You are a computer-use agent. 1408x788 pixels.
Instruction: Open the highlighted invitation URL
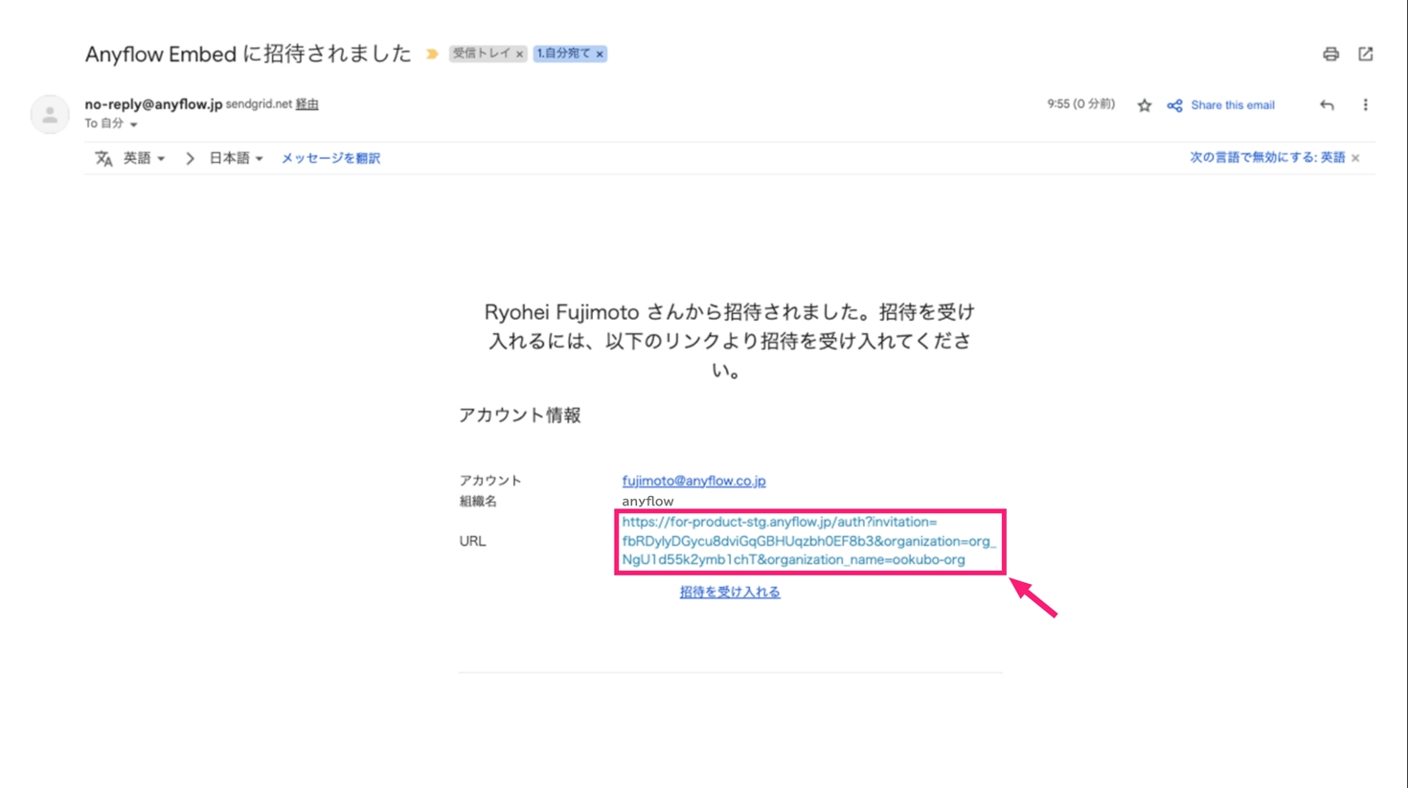(807, 541)
